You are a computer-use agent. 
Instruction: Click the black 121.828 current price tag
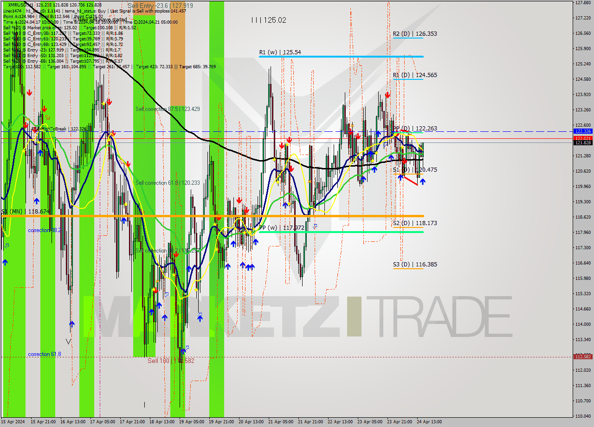point(583,143)
